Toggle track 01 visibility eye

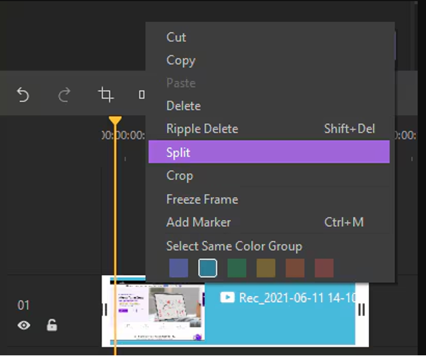tap(24, 325)
